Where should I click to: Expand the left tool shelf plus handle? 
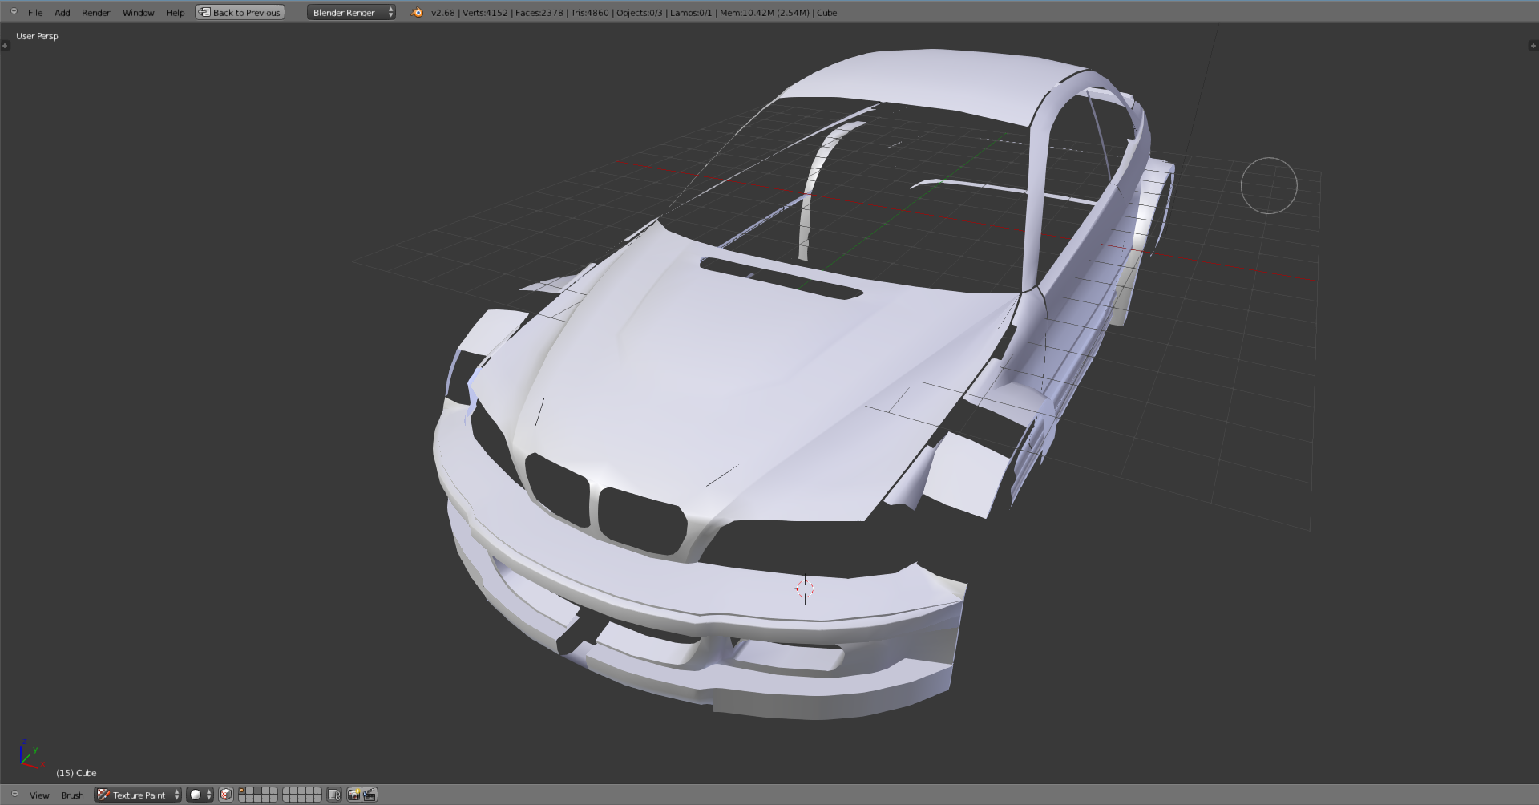point(5,46)
